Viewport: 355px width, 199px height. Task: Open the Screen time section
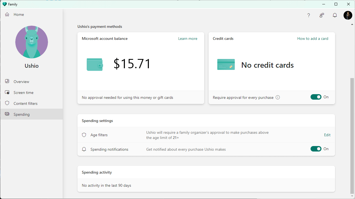32,93
